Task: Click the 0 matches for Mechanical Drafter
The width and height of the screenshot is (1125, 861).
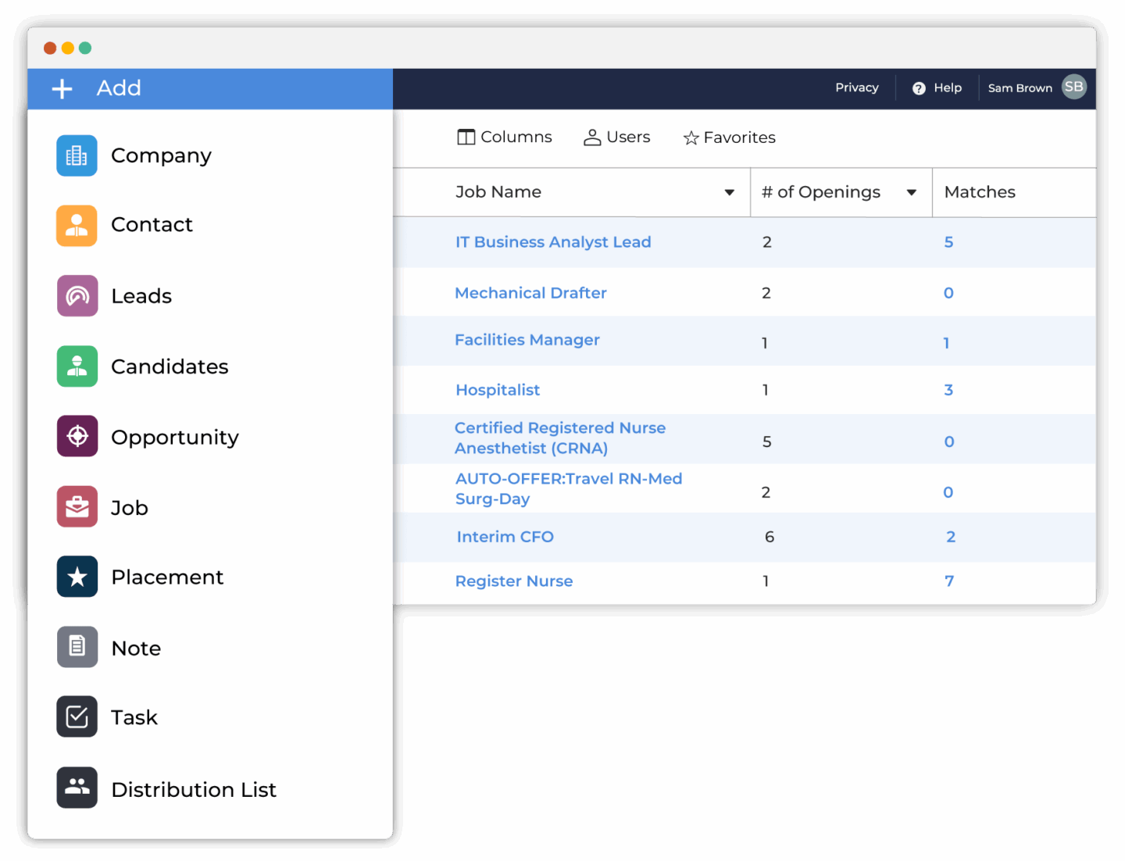Action: (948, 293)
